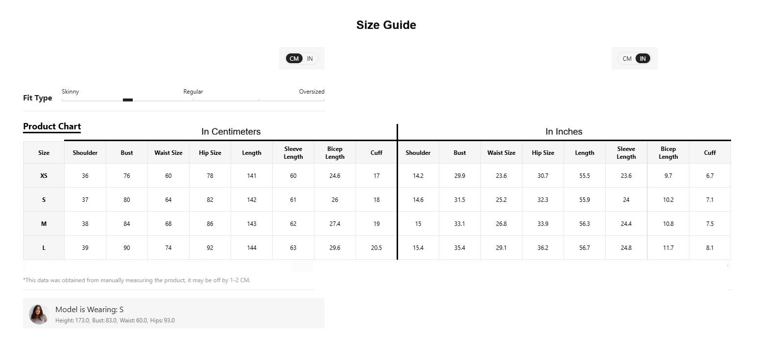757x343 pixels.
Task: Click the Skinny fit type label
Action: pos(71,92)
